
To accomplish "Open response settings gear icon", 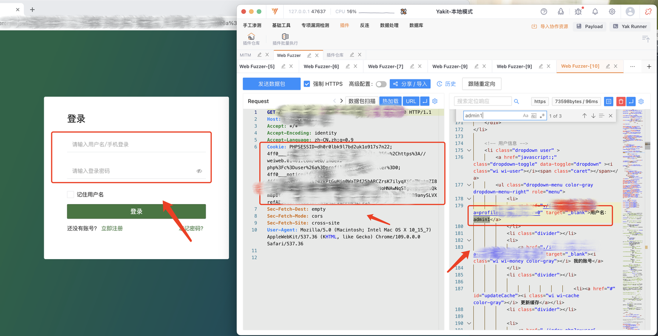I will [641, 102].
